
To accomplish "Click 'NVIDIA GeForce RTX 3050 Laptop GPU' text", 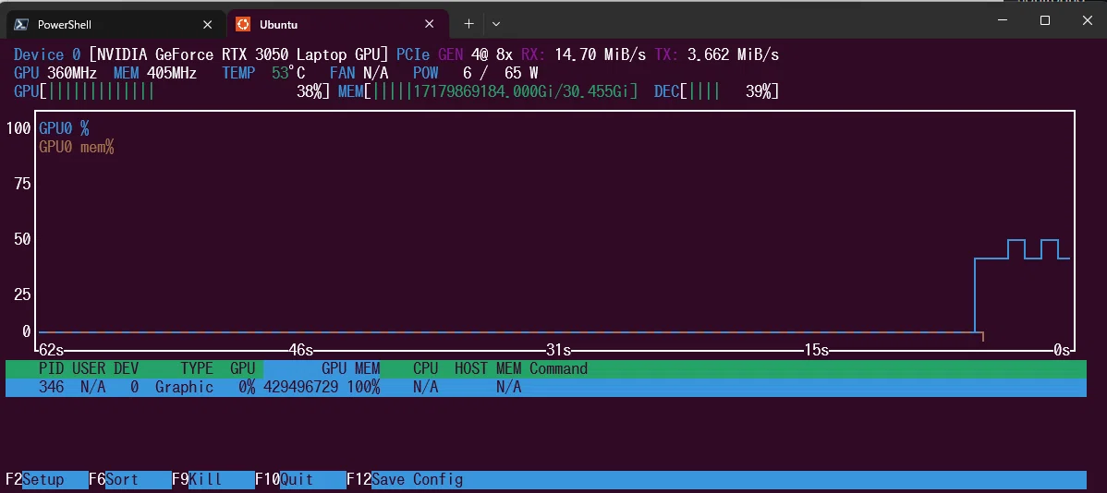I will tap(238, 54).
